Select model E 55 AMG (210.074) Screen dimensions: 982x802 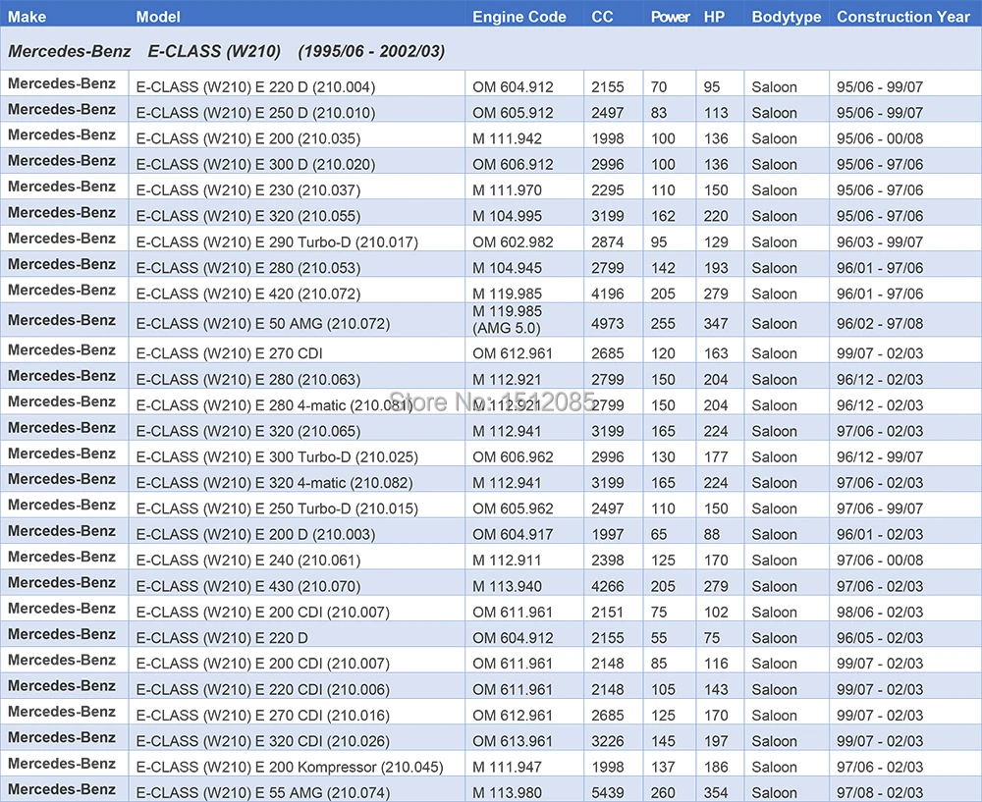[x=262, y=792]
